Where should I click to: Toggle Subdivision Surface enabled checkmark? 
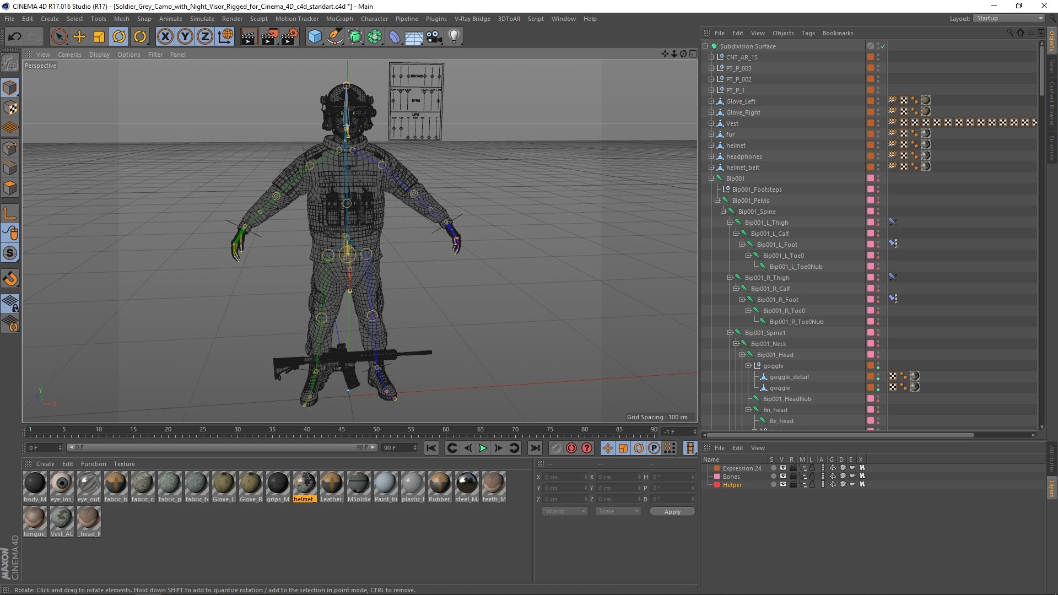click(883, 46)
